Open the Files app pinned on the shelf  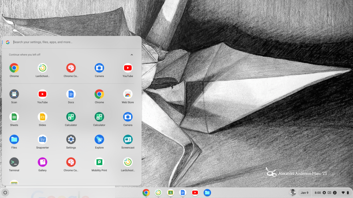(207, 193)
